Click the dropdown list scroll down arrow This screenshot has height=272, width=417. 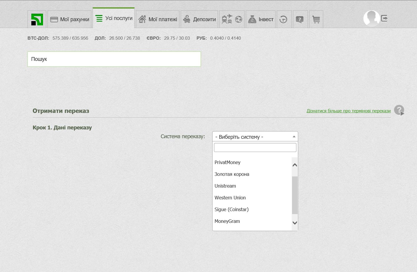click(x=295, y=223)
